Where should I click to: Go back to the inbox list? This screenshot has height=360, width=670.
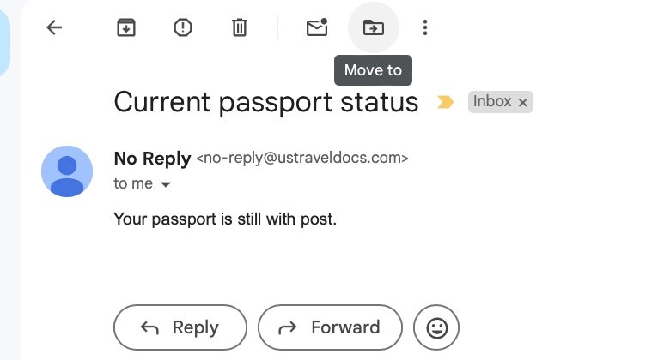pyautogui.click(x=54, y=27)
